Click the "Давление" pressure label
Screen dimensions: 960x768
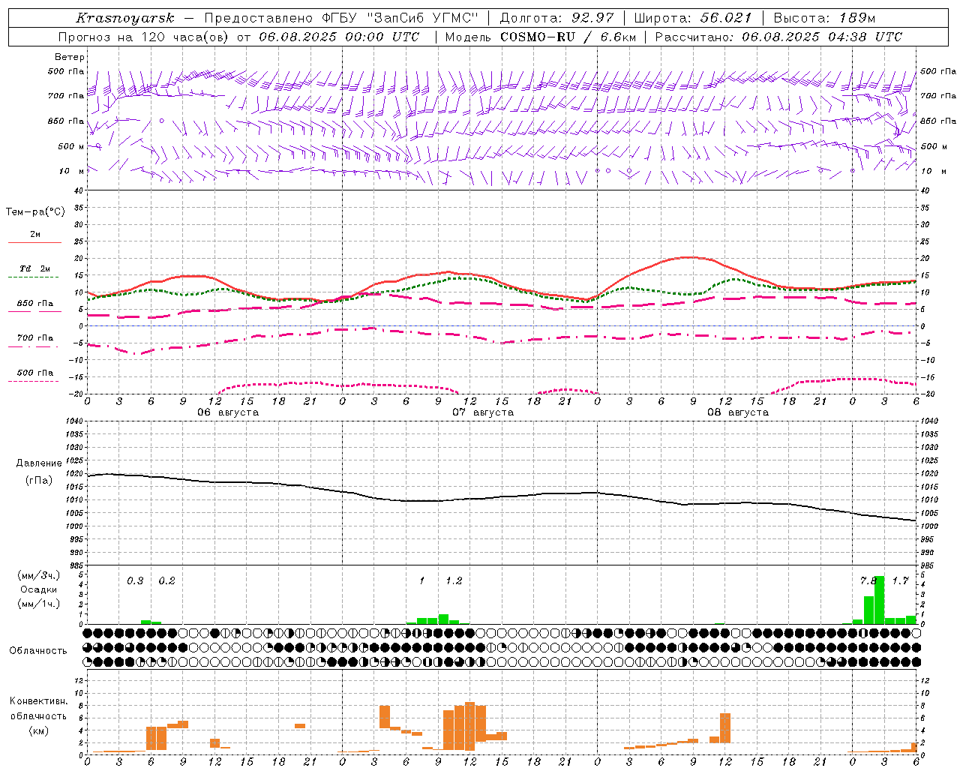click(x=38, y=463)
